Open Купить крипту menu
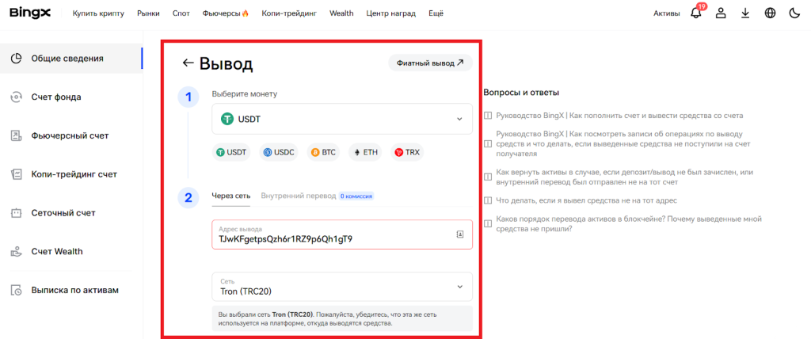 click(98, 13)
